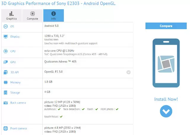Click the 'OpenGL ES 3.0' value

click(x=53, y=72)
